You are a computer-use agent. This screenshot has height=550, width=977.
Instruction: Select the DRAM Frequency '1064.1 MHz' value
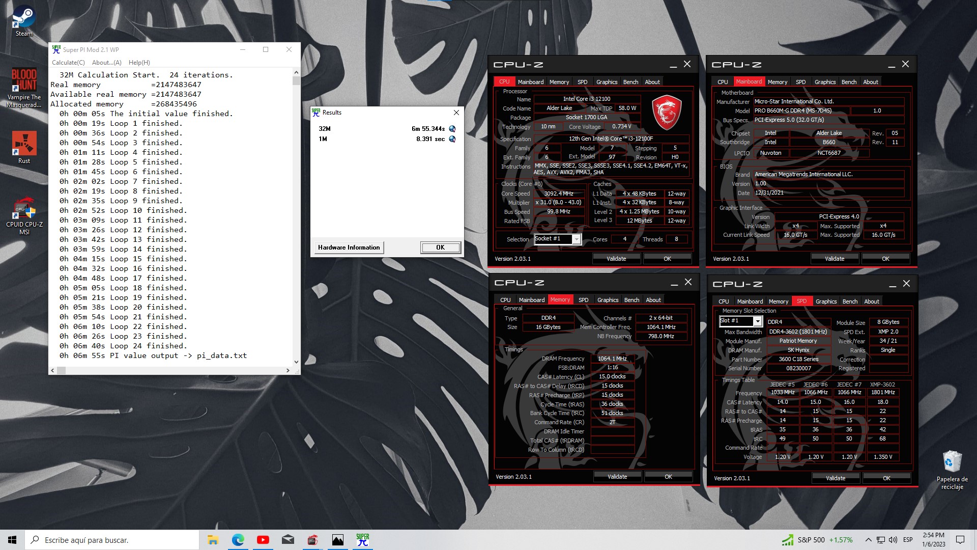pyautogui.click(x=612, y=359)
